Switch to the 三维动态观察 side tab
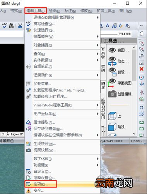This screenshot has width=147, height=194. [103, 109]
